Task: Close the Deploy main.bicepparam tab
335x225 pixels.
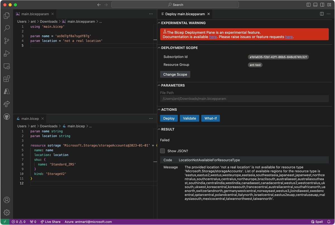Action: click(209, 14)
